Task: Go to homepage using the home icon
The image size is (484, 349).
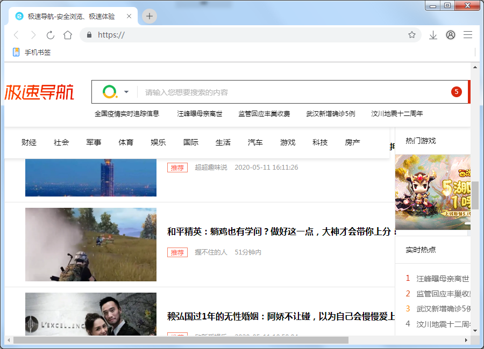Action: click(67, 34)
